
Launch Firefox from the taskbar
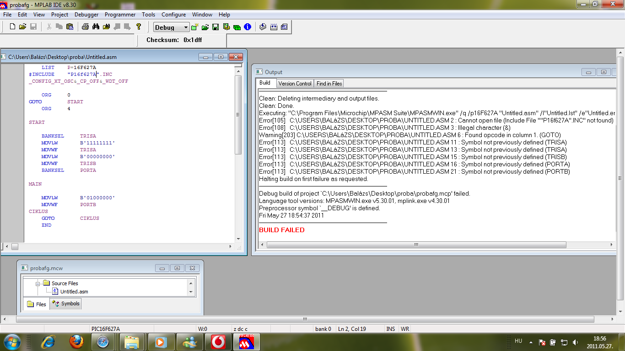point(76,342)
